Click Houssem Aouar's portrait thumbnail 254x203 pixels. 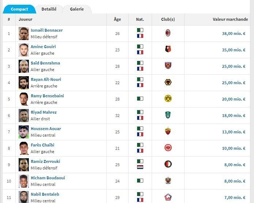pos(24,132)
